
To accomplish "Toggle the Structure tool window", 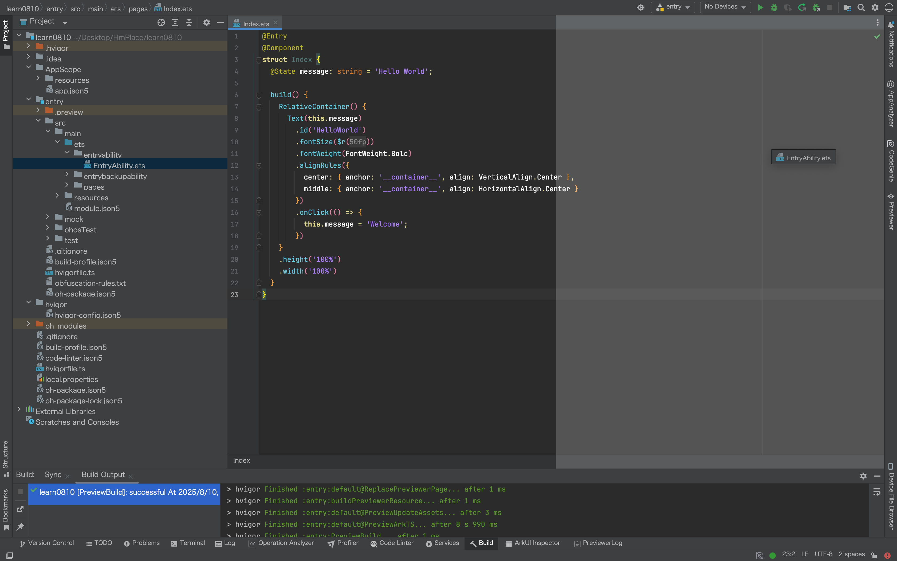I will 6,459.
